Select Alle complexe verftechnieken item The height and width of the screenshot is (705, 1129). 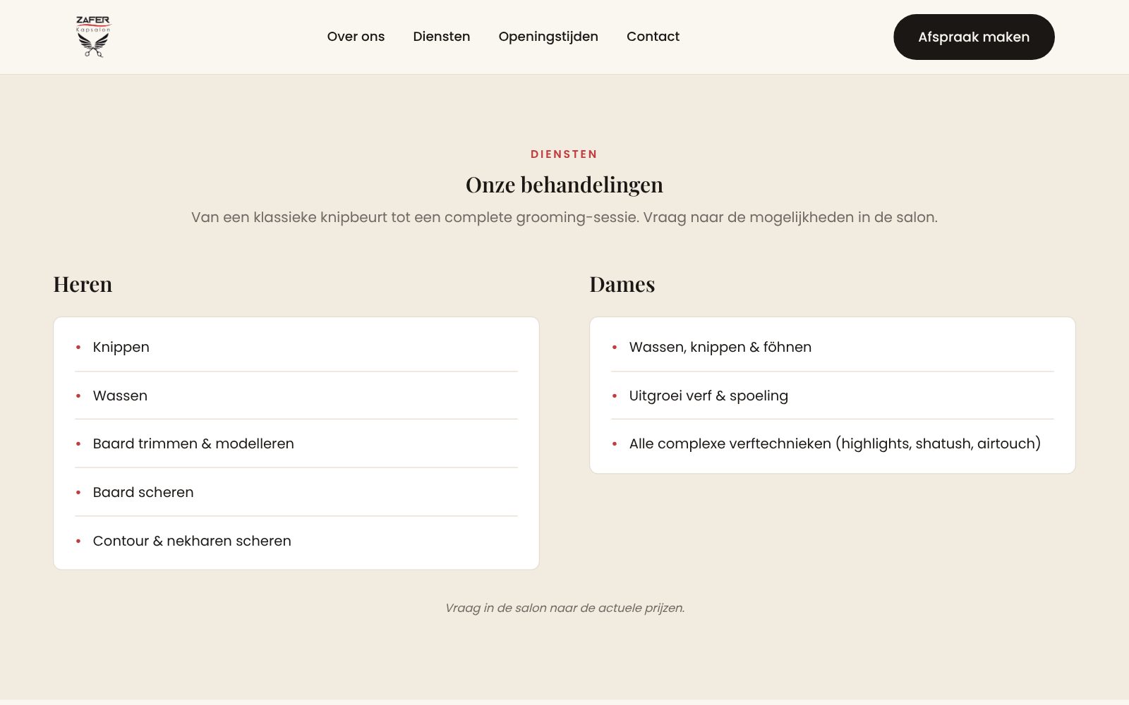[x=833, y=443]
